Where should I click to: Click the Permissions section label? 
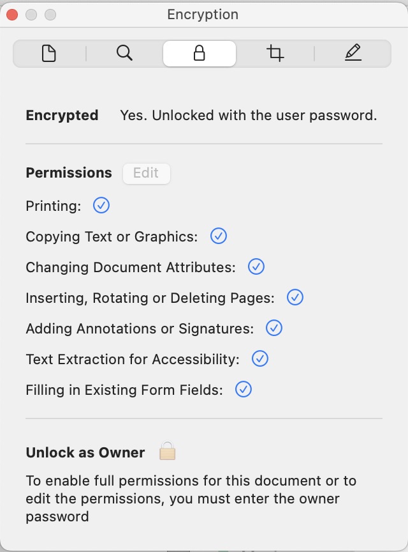pyautogui.click(x=69, y=173)
